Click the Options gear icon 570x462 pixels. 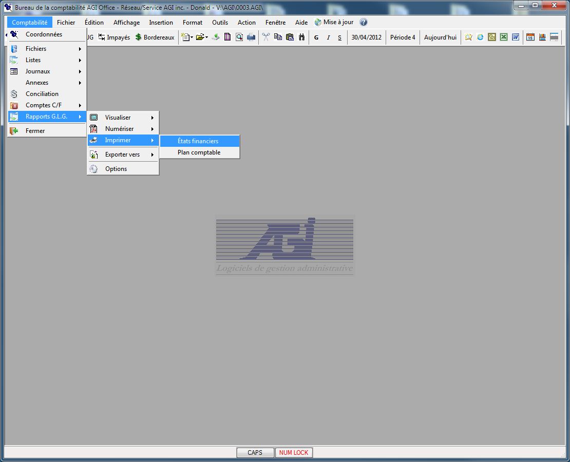[93, 169]
